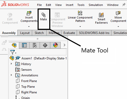Pin the menu bar with pushpin icon
The height and width of the screenshot is (99, 127).
[124, 5]
